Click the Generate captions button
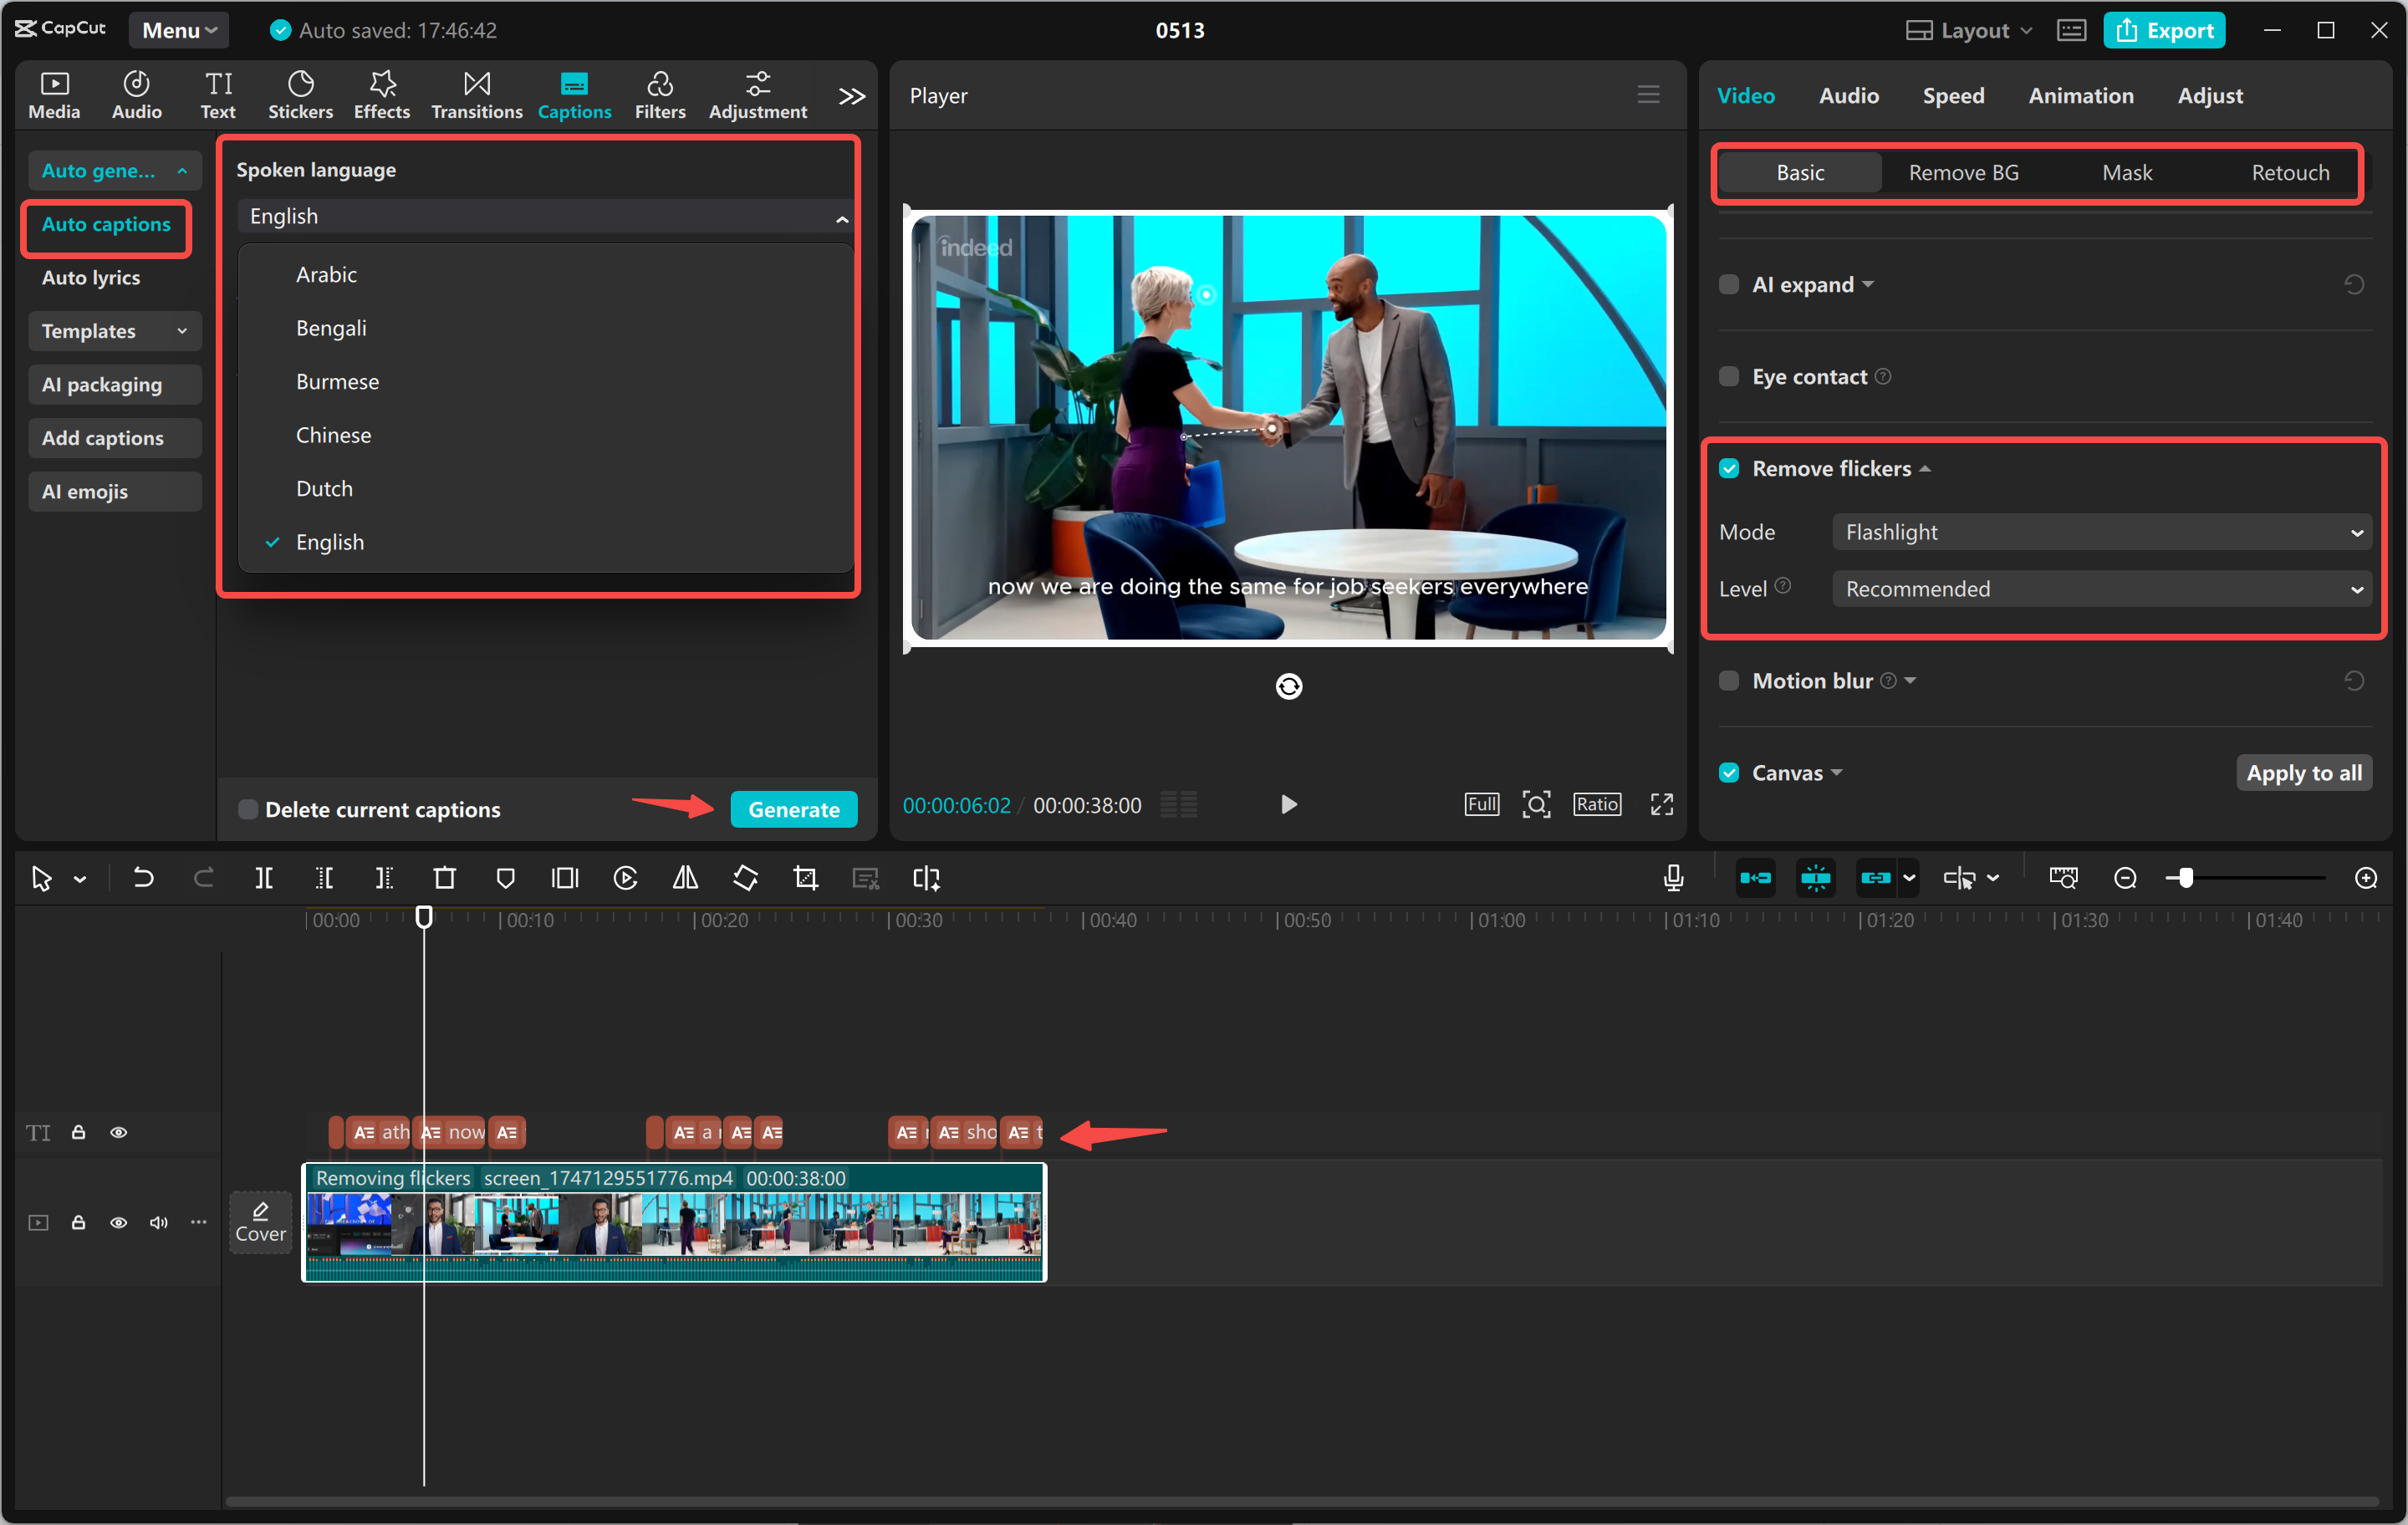This screenshot has width=2408, height=1525. click(793, 809)
